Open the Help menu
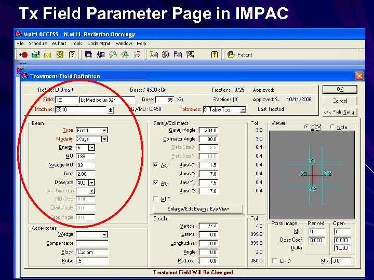374x280 pixels. tap(141, 44)
